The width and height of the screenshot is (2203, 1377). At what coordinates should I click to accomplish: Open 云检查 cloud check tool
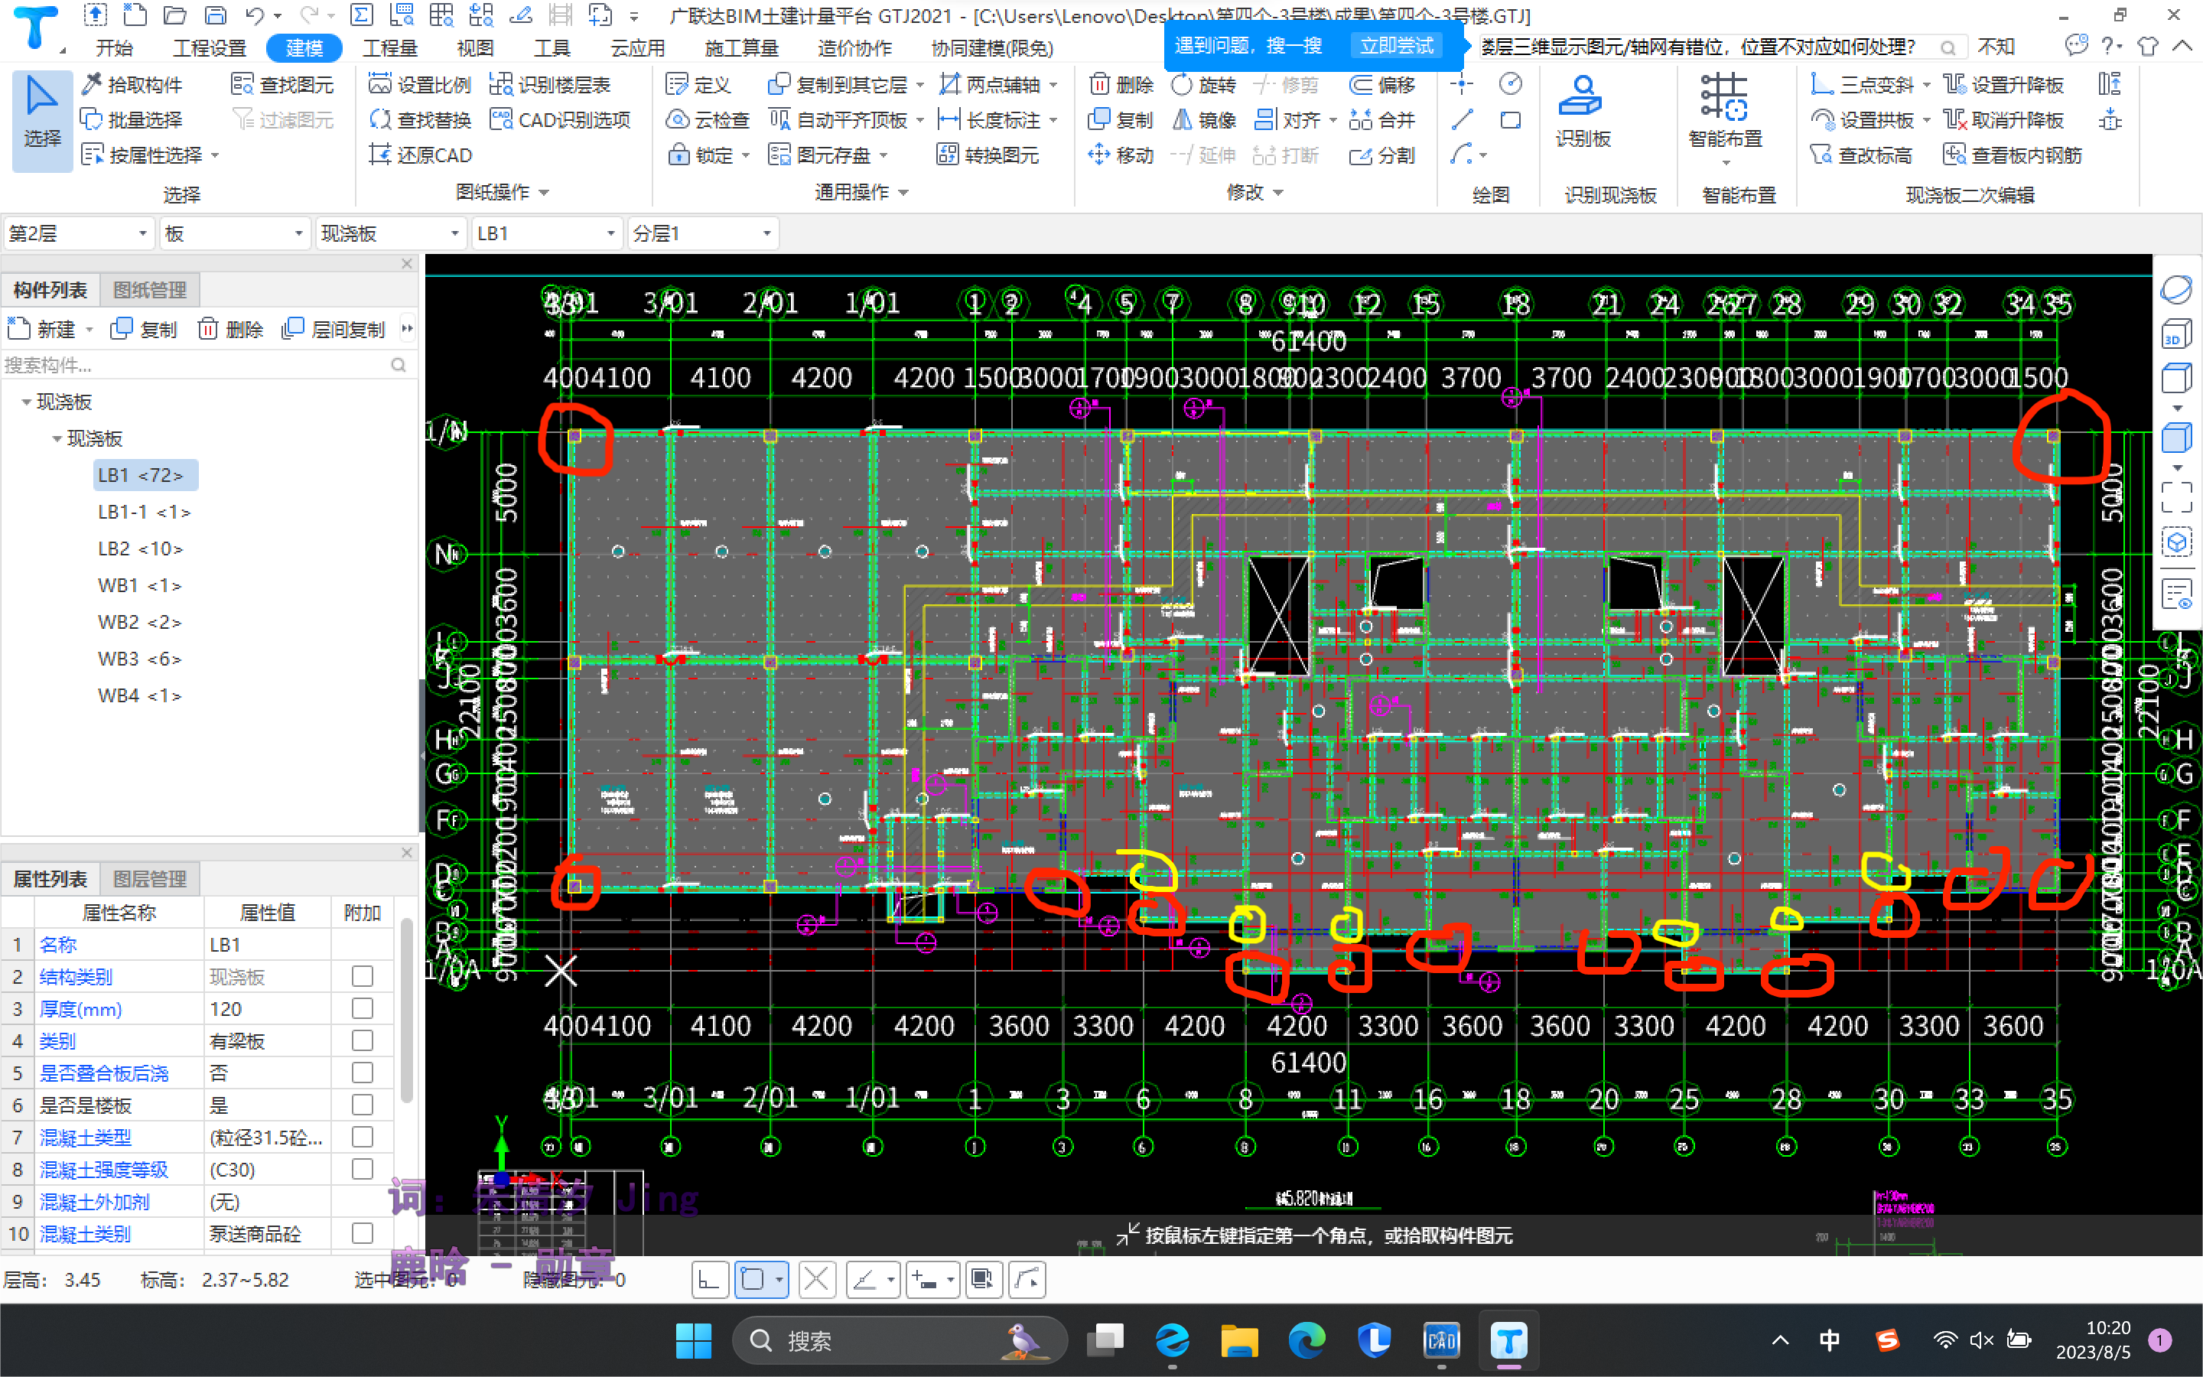(x=708, y=119)
